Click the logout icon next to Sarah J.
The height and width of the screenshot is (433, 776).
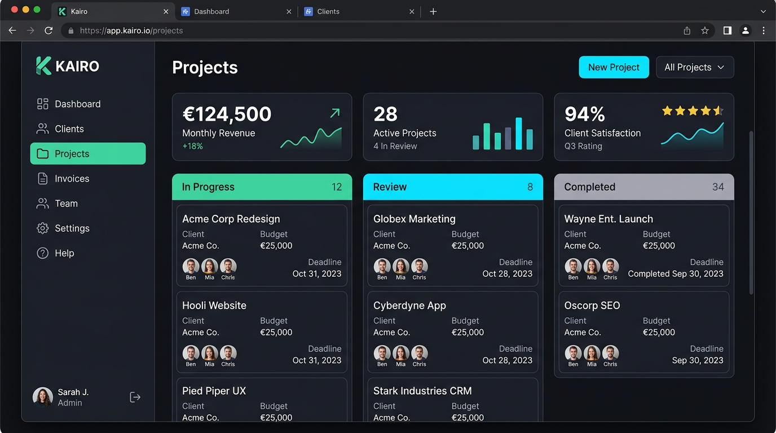(x=135, y=397)
